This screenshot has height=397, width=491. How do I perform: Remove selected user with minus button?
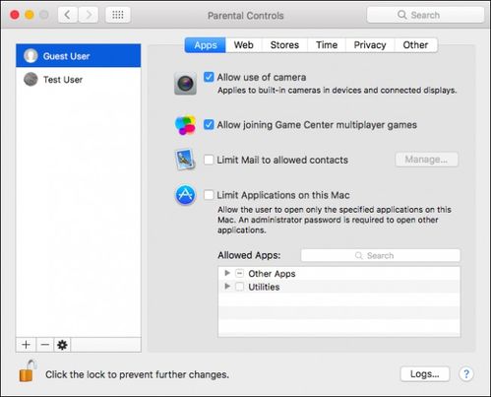pyautogui.click(x=45, y=345)
